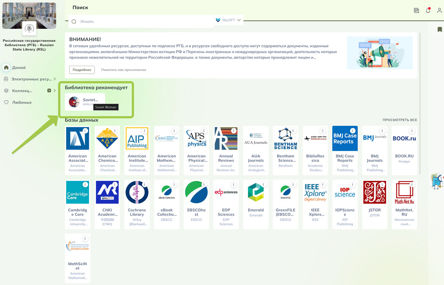The image size is (444, 285).
Task: Open the news feed icon in header
Action: [x=417, y=10]
